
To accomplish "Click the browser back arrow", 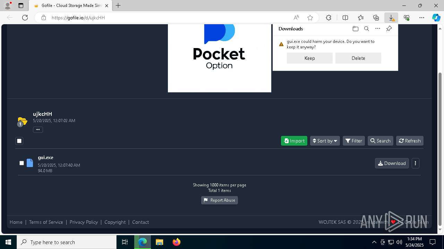I will (x=10, y=18).
